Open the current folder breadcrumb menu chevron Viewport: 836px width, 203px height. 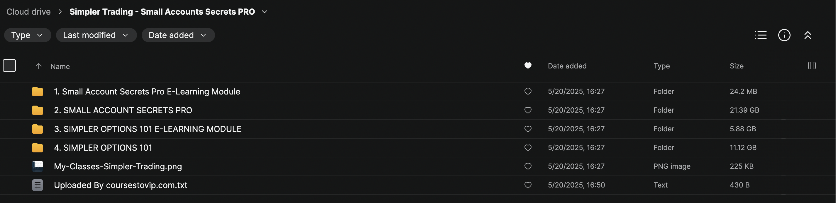pos(265,12)
